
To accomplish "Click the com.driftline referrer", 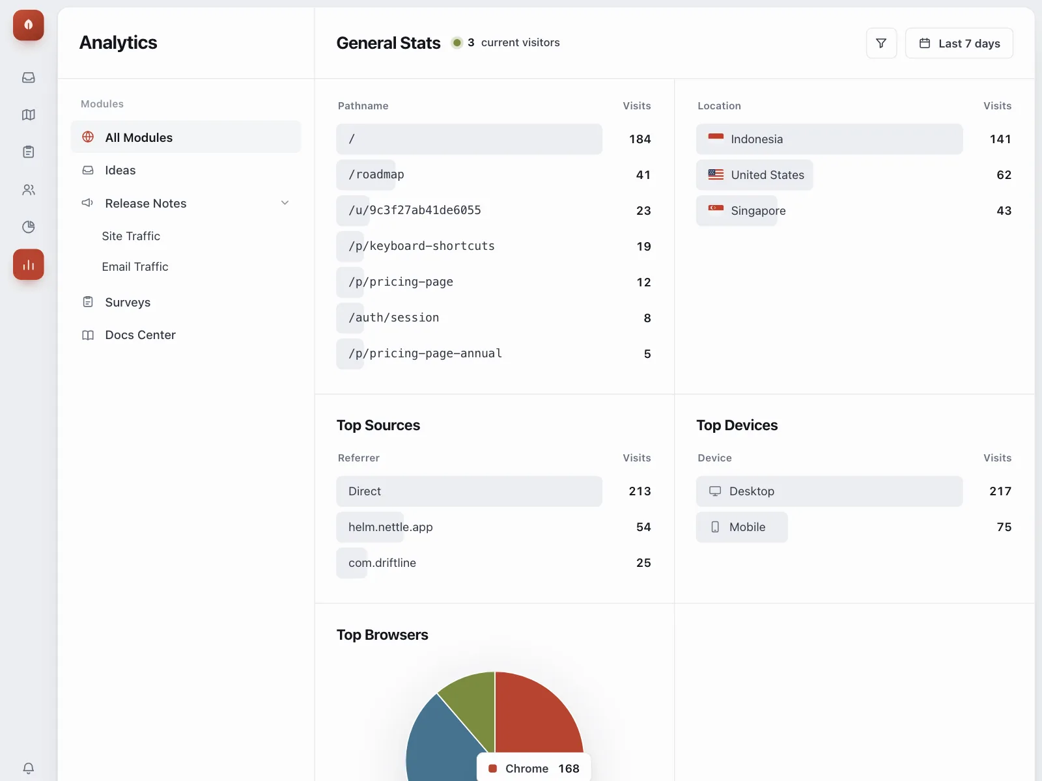I will 382,563.
